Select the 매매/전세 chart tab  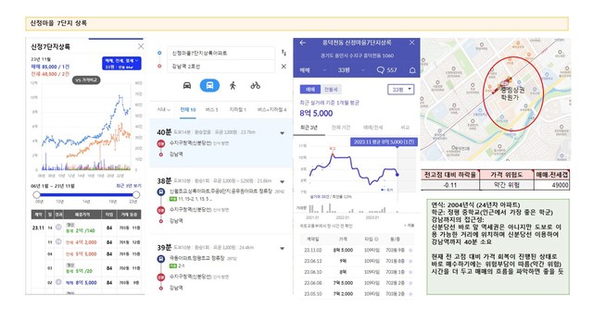pos(372,128)
